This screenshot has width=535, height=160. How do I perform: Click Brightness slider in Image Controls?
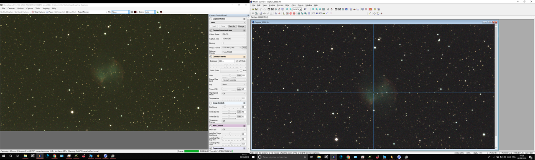pyautogui.click(x=232, y=107)
